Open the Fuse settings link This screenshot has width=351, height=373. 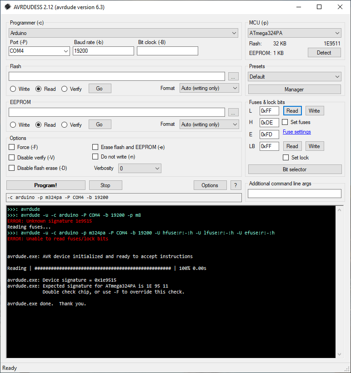click(297, 132)
